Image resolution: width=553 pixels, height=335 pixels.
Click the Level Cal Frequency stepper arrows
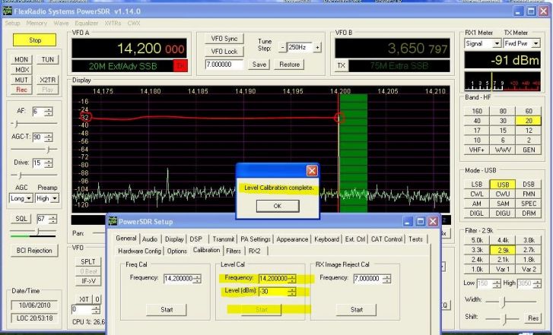292,279
